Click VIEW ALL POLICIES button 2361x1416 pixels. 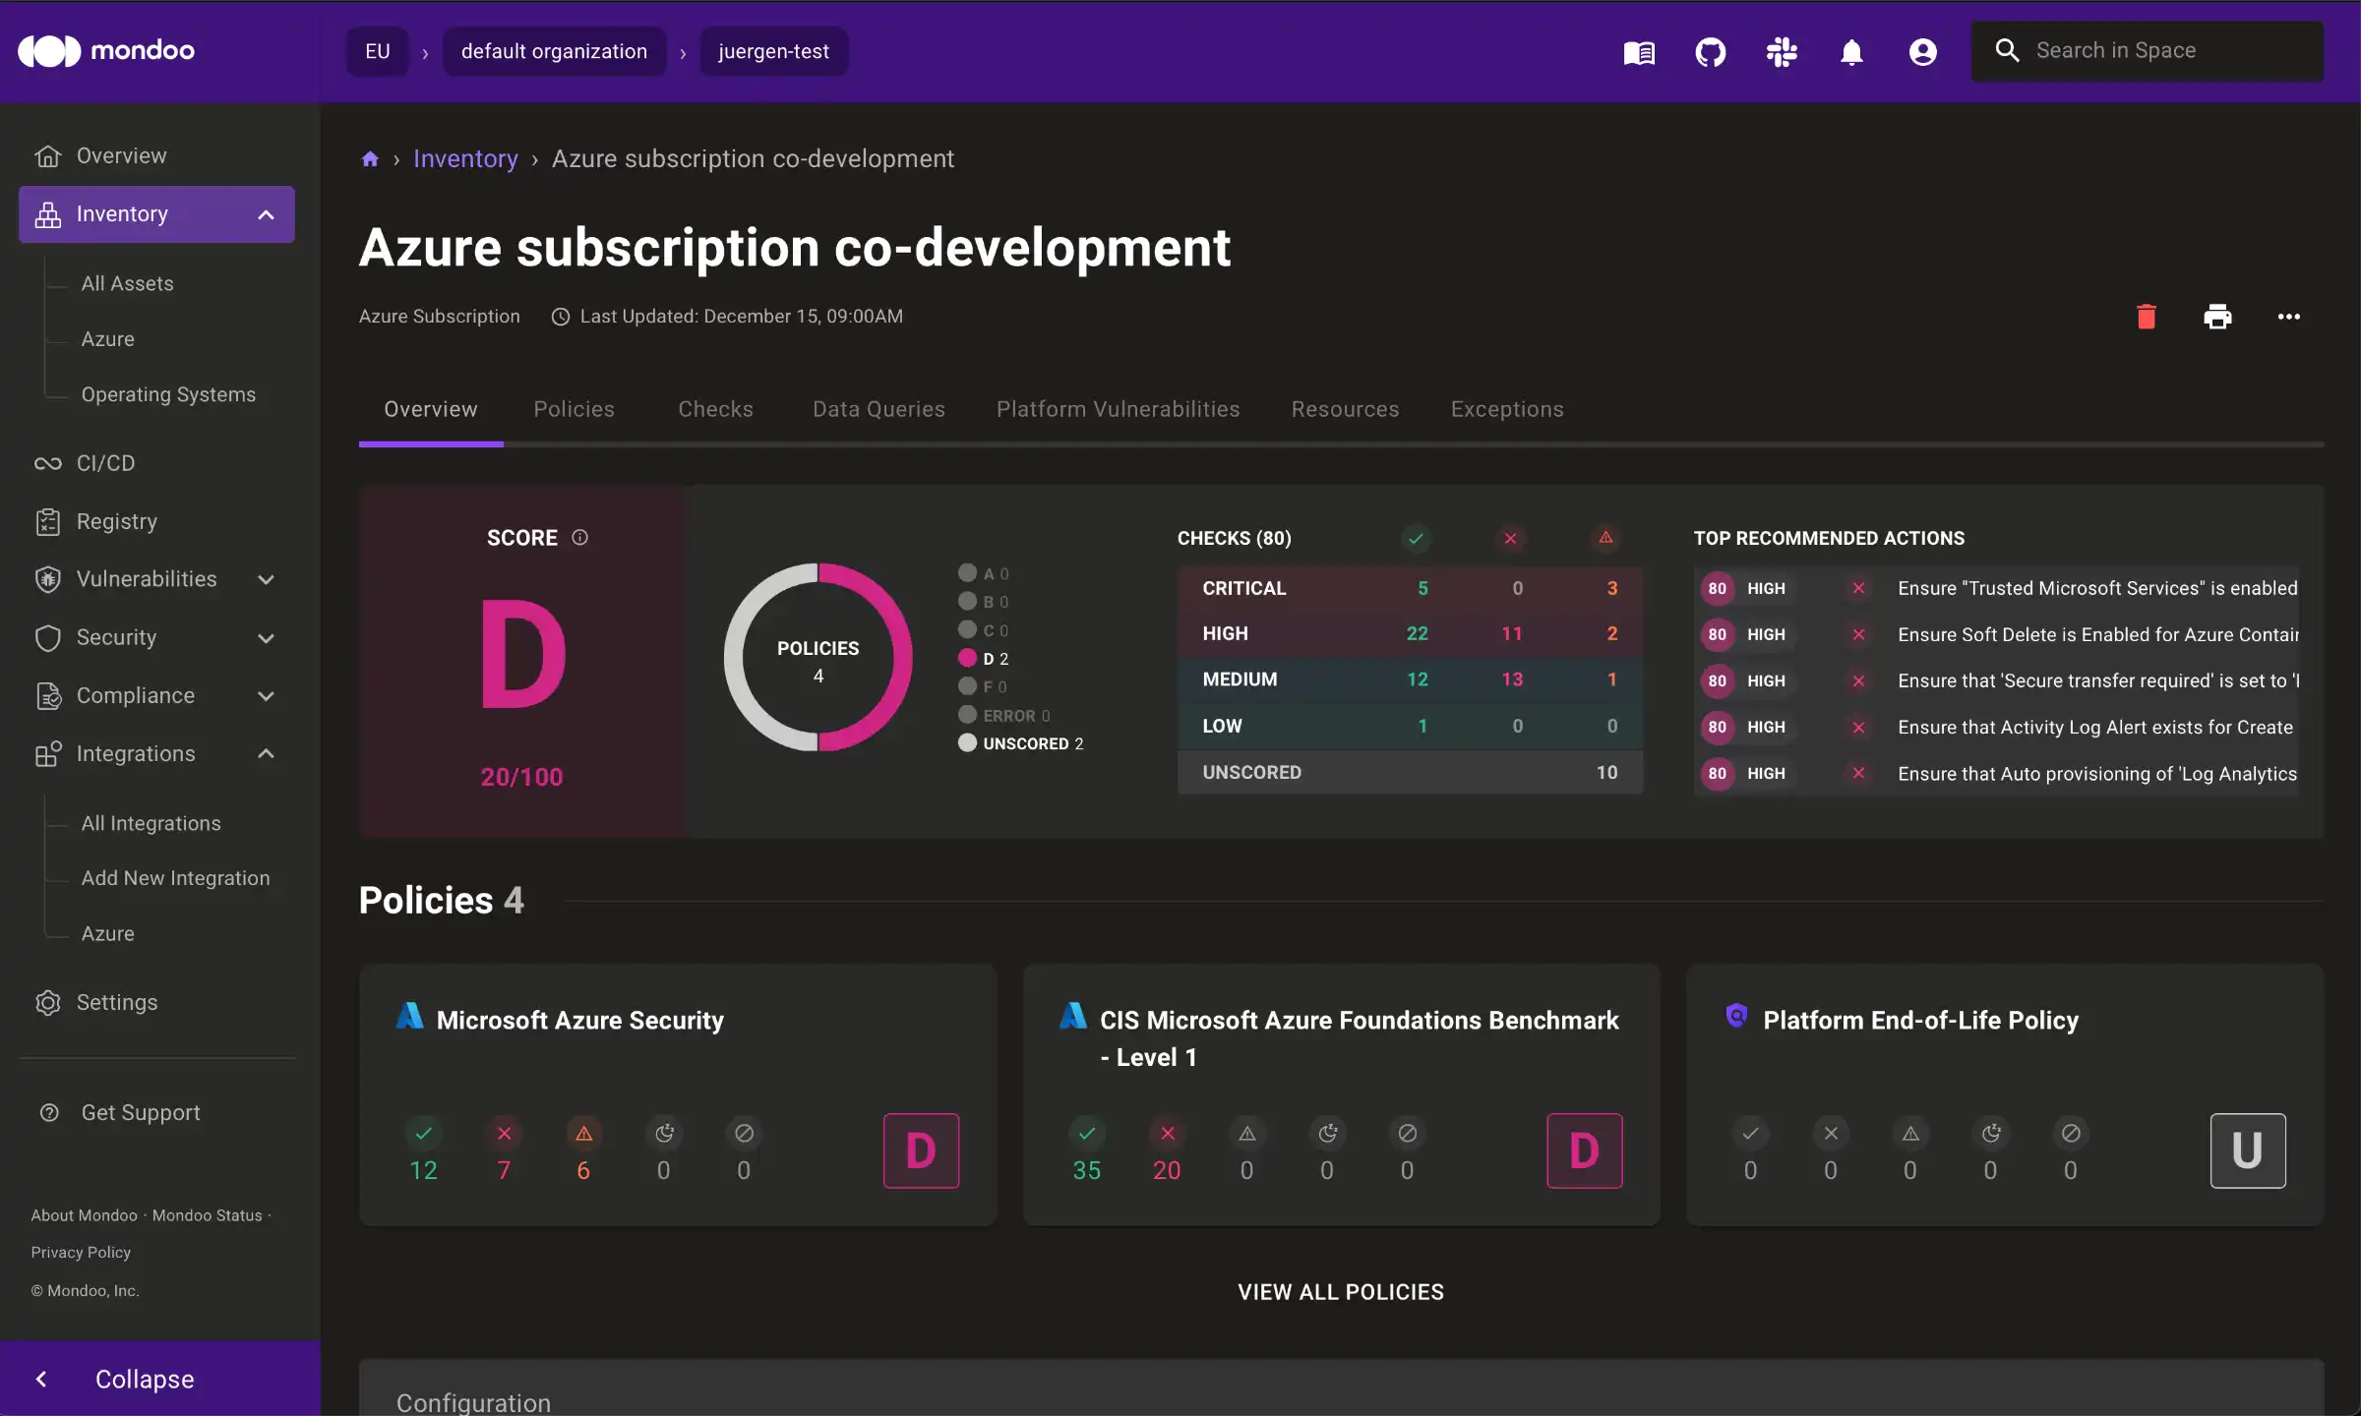[x=1341, y=1293]
